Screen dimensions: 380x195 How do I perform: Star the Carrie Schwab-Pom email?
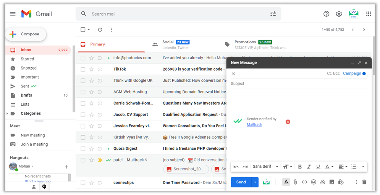(91, 103)
